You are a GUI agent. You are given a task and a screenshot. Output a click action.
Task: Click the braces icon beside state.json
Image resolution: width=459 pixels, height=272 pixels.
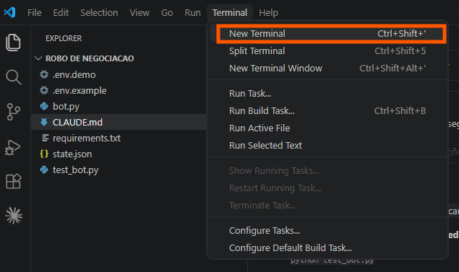[44, 154]
